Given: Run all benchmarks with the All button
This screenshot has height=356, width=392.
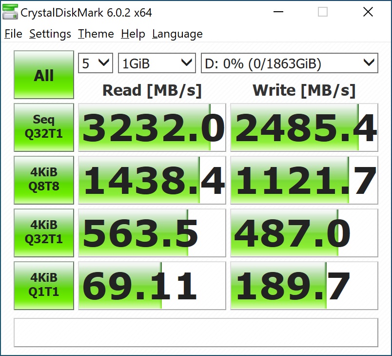Looking at the screenshot, I should point(44,75).
